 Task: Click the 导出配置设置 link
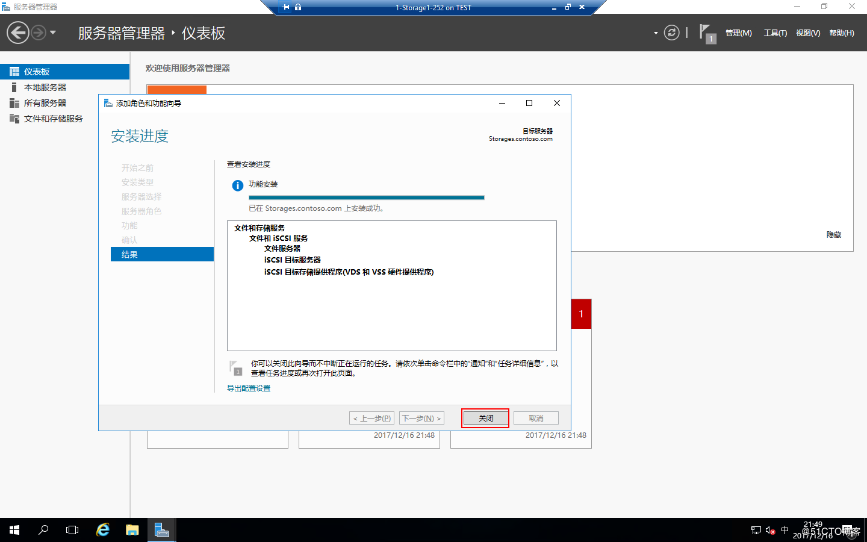coord(249,388)
